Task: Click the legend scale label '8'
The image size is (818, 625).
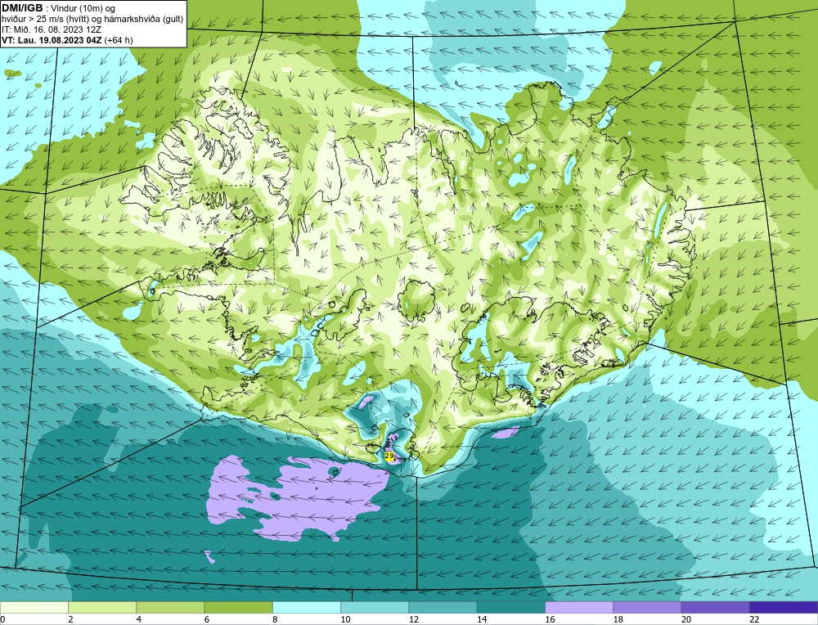Action: click(275, 620)
